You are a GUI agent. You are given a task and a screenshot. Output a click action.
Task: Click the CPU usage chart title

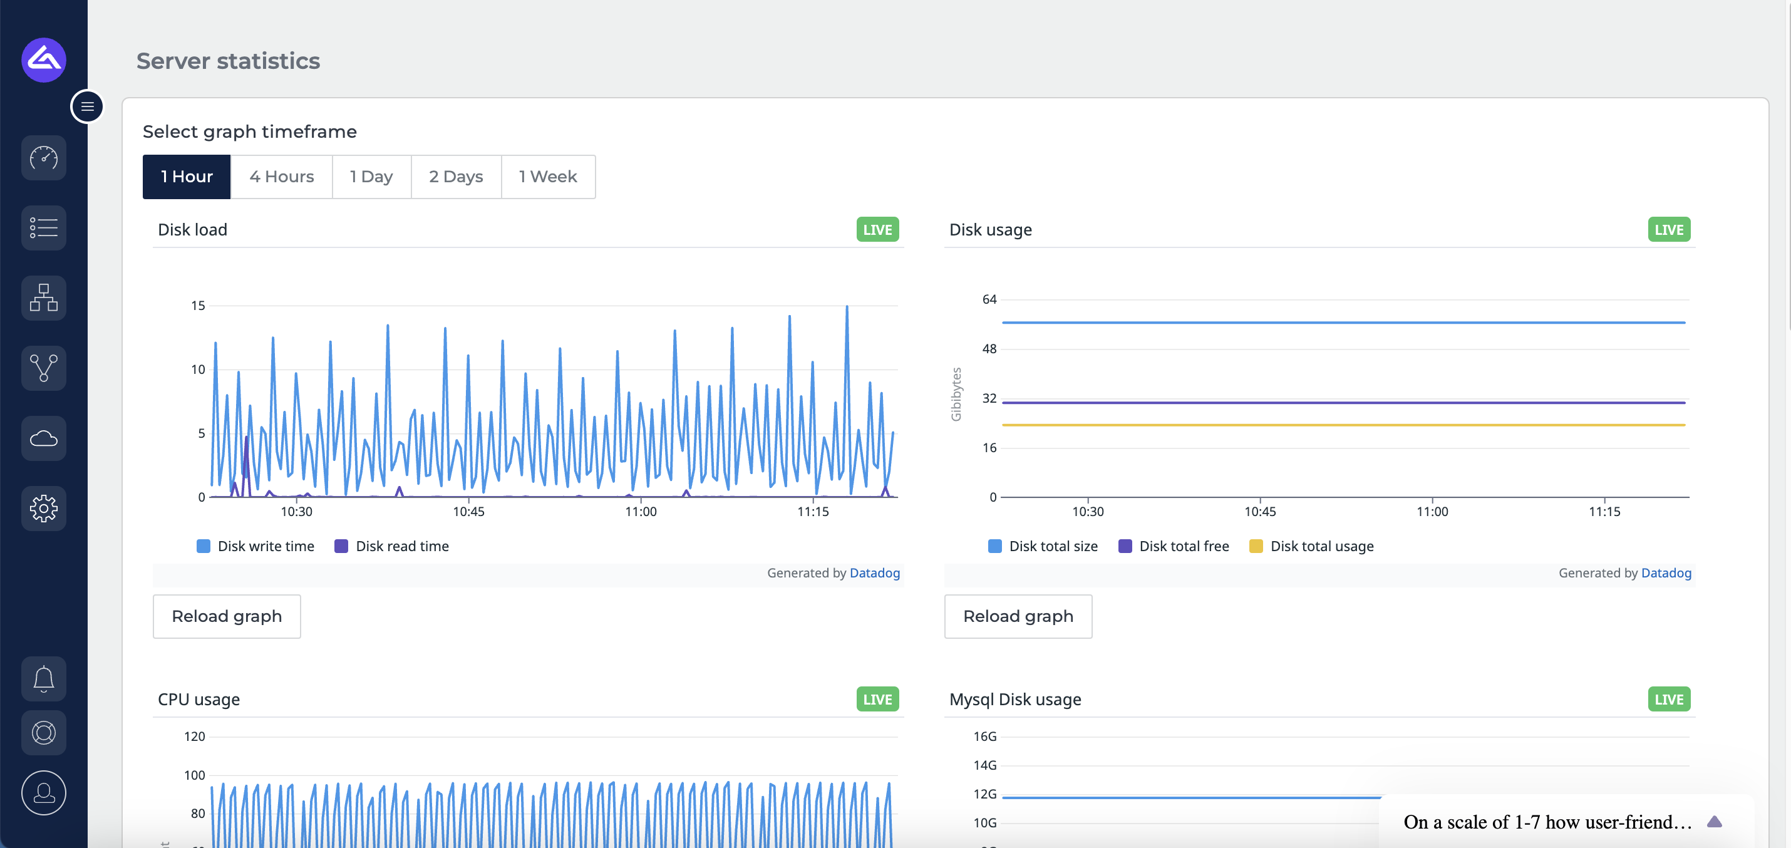pyautogui.click(x=199, y=699)
